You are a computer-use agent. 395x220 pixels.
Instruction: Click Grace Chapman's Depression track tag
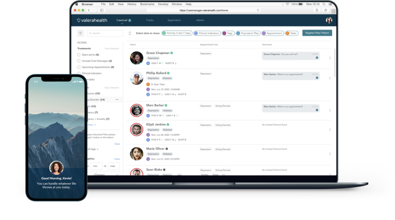[206, 54]
